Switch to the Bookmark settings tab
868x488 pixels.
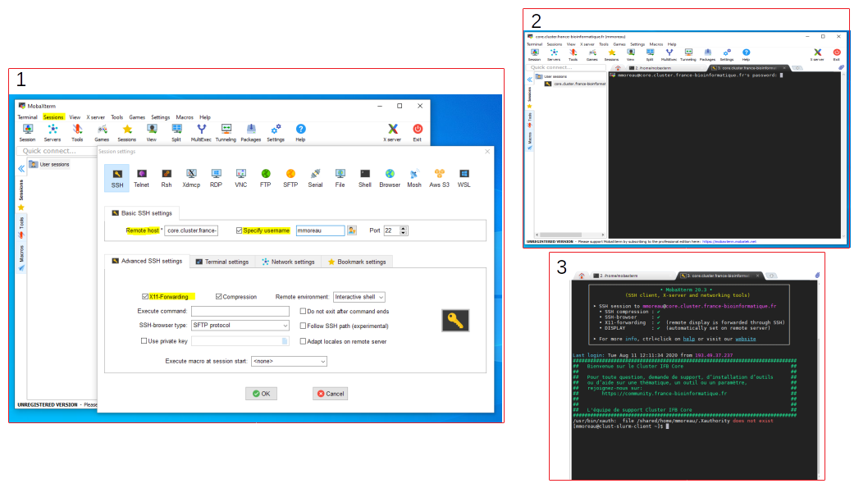click(357, 262)
